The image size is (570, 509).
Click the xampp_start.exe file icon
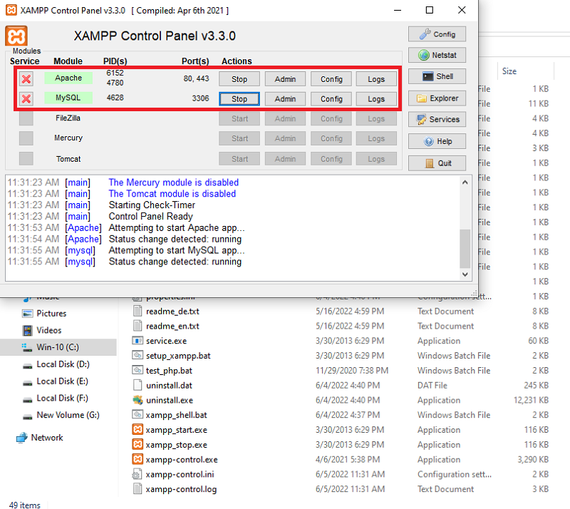138,430
